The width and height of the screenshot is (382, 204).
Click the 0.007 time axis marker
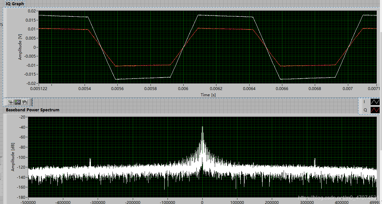click(x=348, y=89)
